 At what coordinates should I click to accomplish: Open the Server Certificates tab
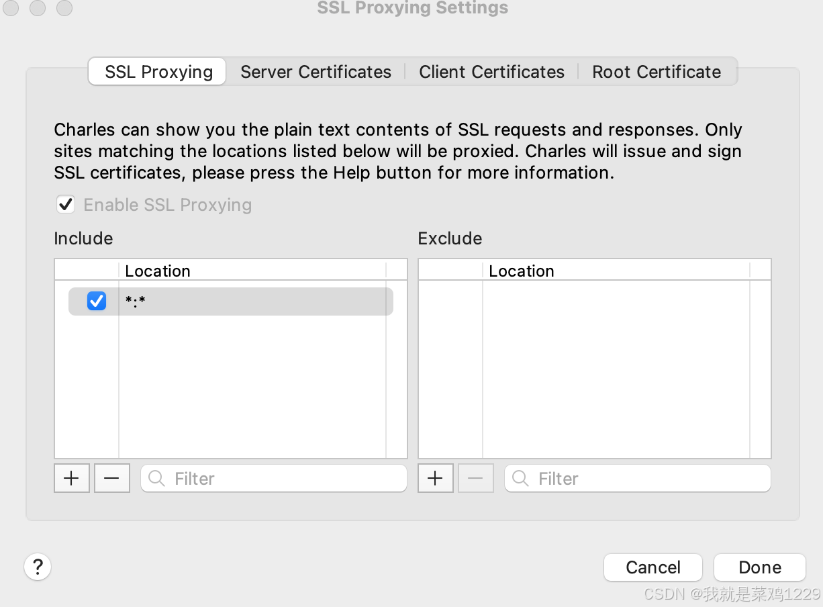pos(316,72)
